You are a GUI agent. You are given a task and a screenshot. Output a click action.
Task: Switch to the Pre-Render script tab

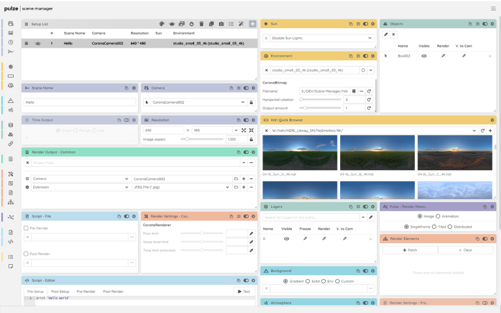click(86, 291)
